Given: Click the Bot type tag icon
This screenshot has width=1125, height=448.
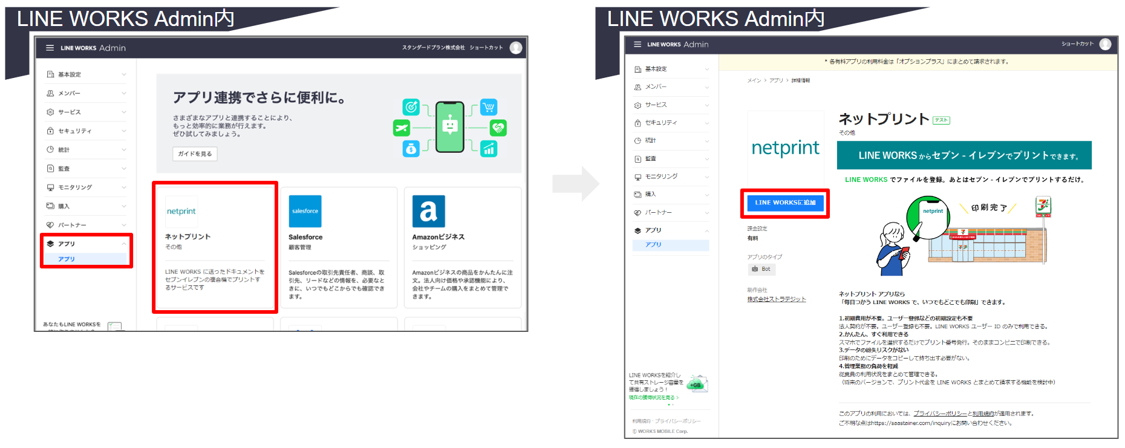Looking at the screenshot, I should click(755, 269).
